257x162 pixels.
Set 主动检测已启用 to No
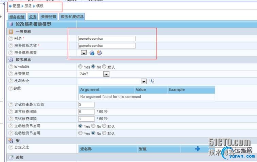(93, 126)
